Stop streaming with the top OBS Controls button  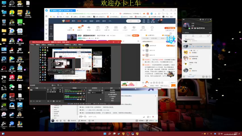(x=112, y=90)
